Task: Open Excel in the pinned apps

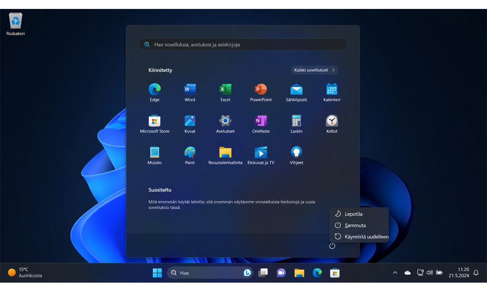Action: (225, 92)
